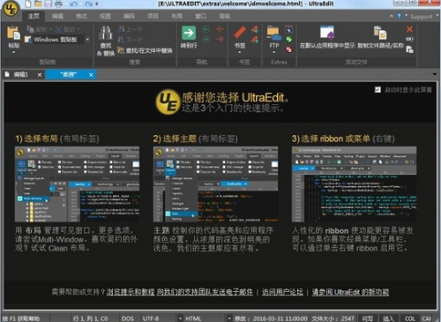Image resolution: width=441 pixels, height=322 pixels.
Task: Click Find Next (下一个) icon
Action: pyautogui.click(x=121, y=40)
